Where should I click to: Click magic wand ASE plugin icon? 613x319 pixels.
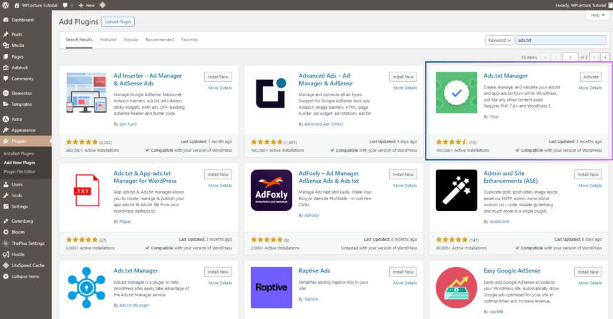(456, 191)
